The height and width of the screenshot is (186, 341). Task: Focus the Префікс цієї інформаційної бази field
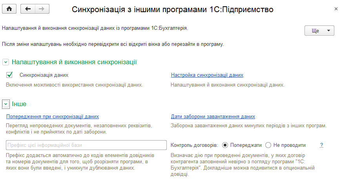click(86, 145)
